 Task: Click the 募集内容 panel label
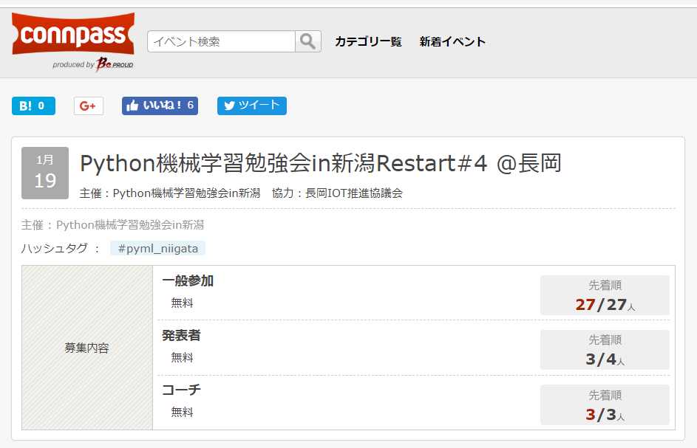click(x=86, y=348)
